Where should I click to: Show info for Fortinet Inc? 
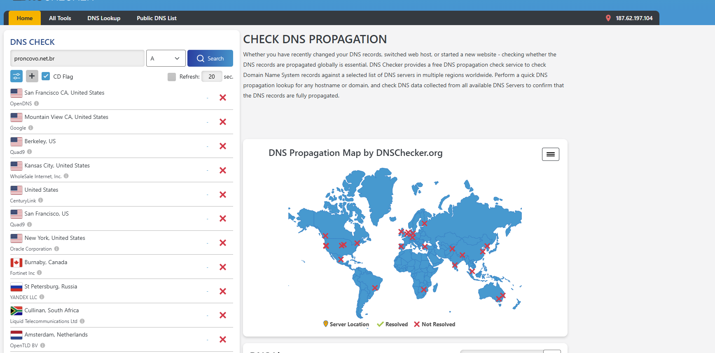point(40,273)
